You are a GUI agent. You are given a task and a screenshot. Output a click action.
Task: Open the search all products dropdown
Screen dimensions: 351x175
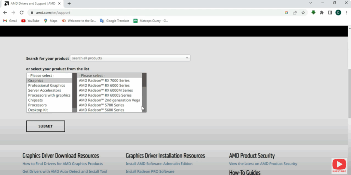tap(130, 58)
